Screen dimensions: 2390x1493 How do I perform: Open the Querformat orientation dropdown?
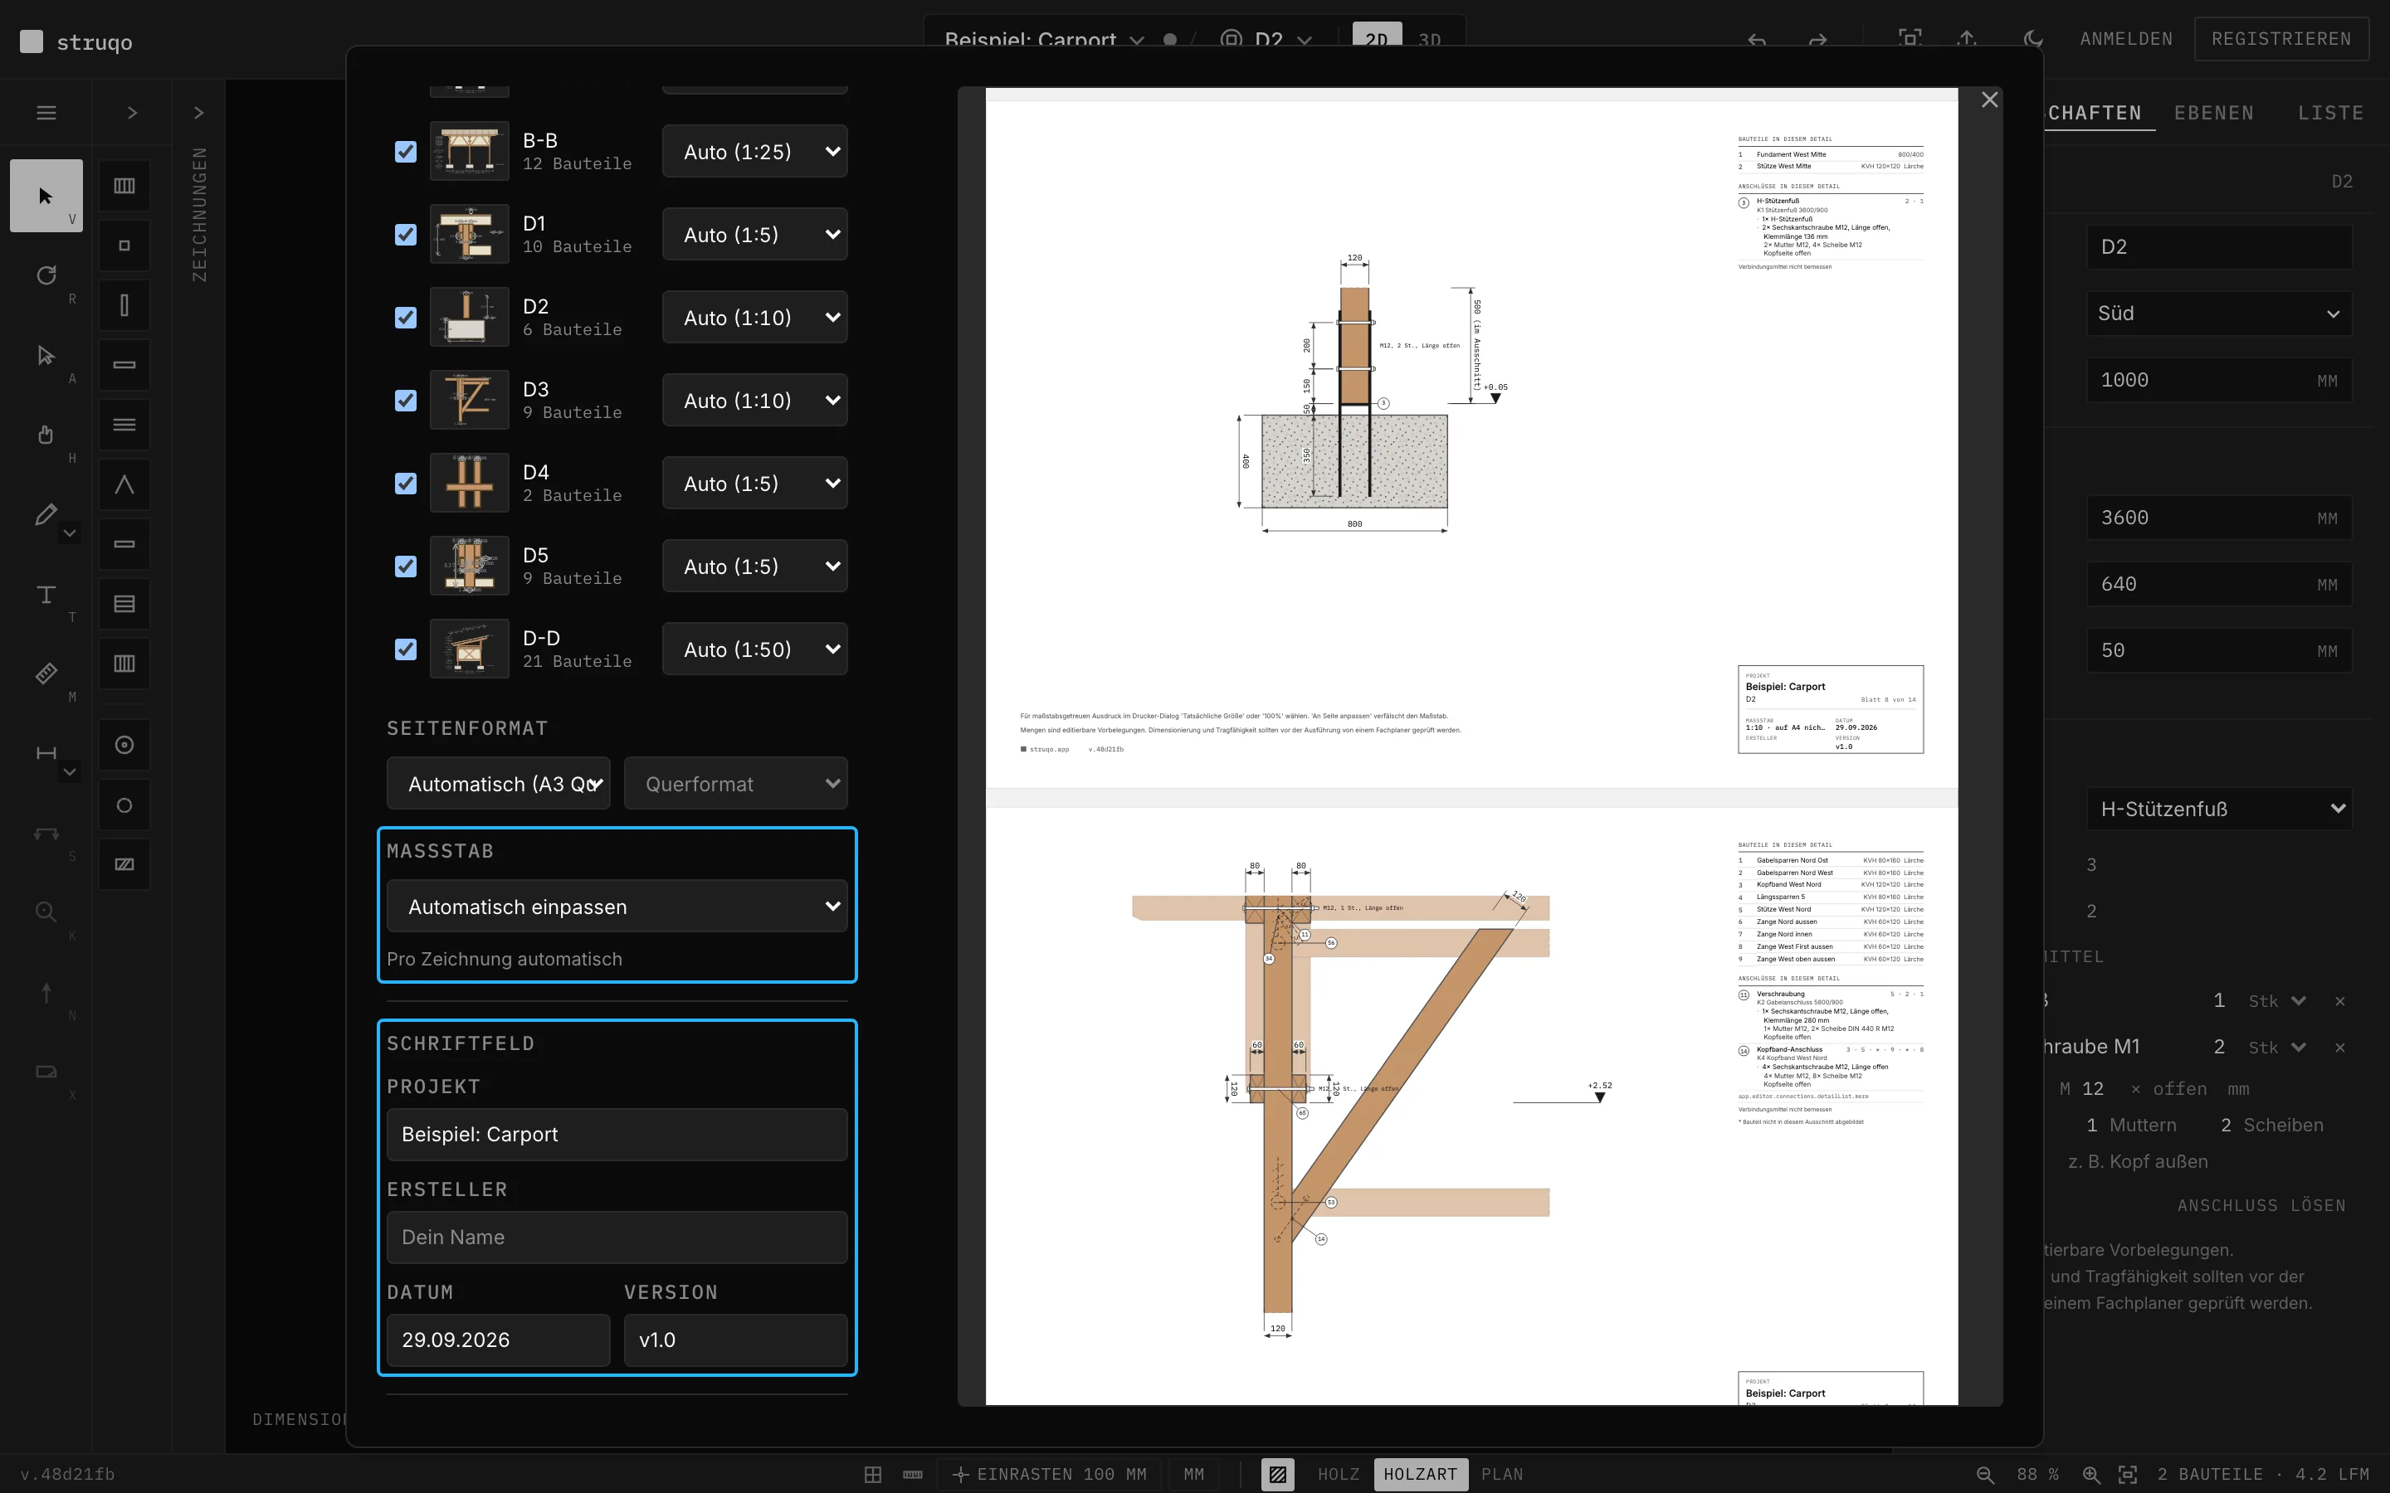click(x=736, y=784)
